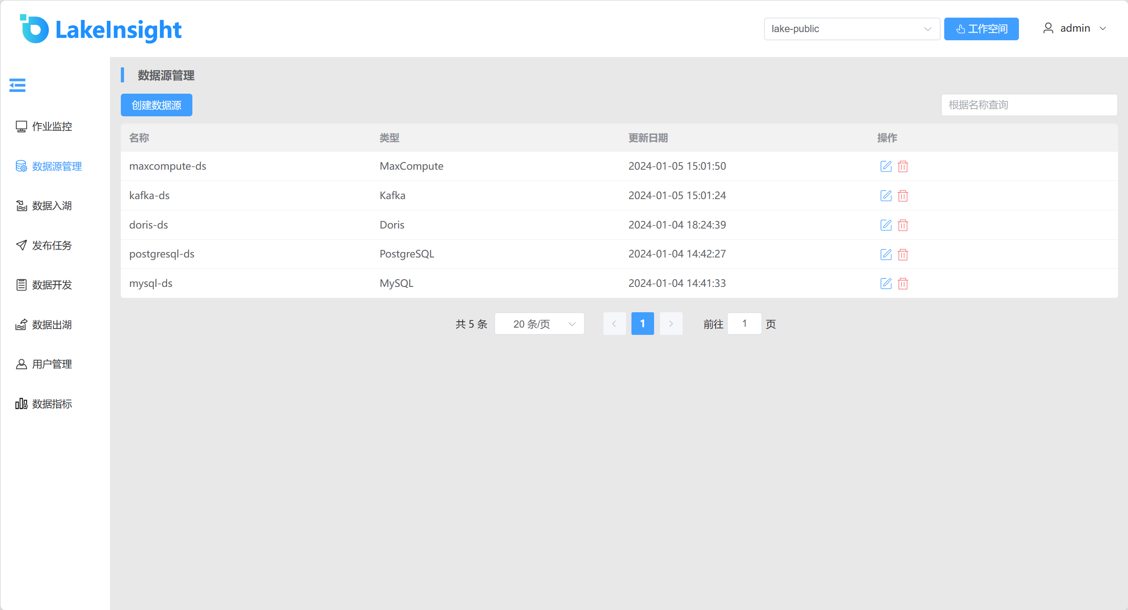Click the maxcompute-ds name cell
Screen dimensions: 1128x610
167,166
